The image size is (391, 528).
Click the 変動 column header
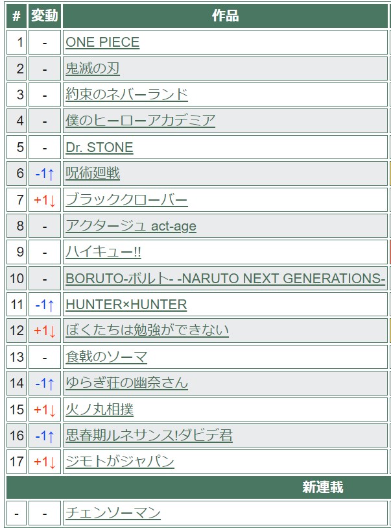(x=45, y=16)
